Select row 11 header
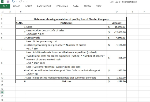Viewport: 150px width, 102px height. point(2,81)
